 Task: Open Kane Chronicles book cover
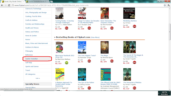[105, 13]
